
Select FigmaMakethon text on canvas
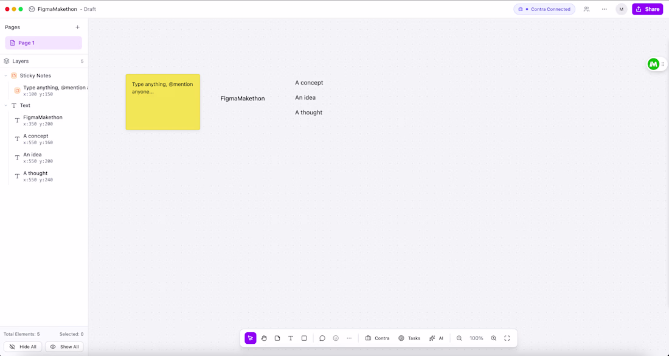click(x=242, y=99)
